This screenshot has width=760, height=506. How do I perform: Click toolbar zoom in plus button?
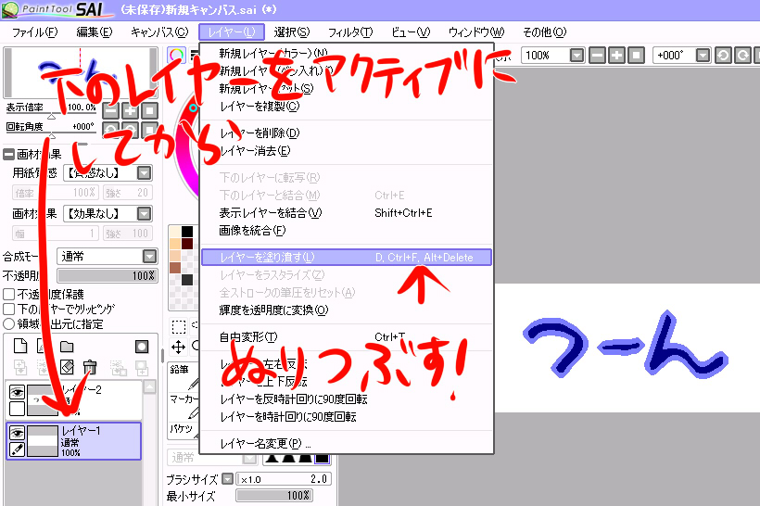point(616,56)
